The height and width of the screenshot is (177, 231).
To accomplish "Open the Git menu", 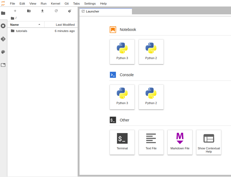I will coord(67,4).
